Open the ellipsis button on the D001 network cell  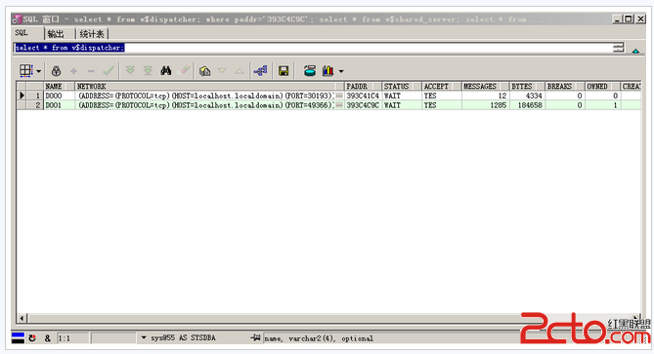coord(339,105)
